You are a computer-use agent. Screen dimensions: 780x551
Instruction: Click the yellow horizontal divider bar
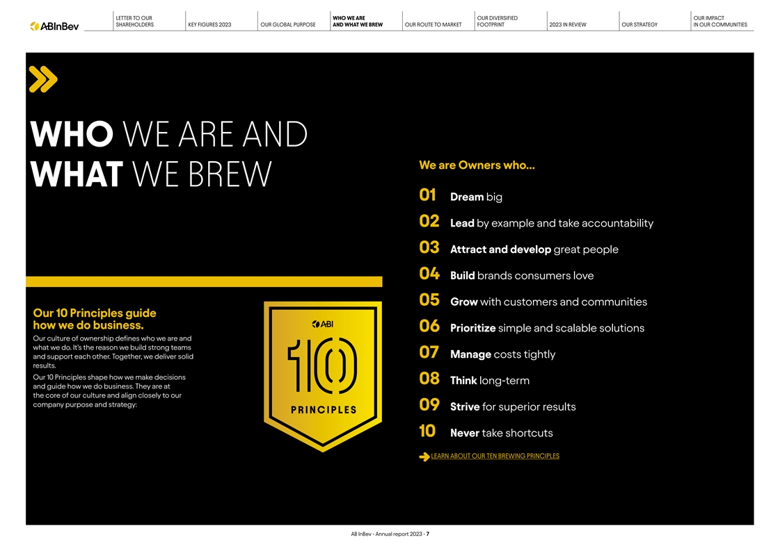[204, 281]
